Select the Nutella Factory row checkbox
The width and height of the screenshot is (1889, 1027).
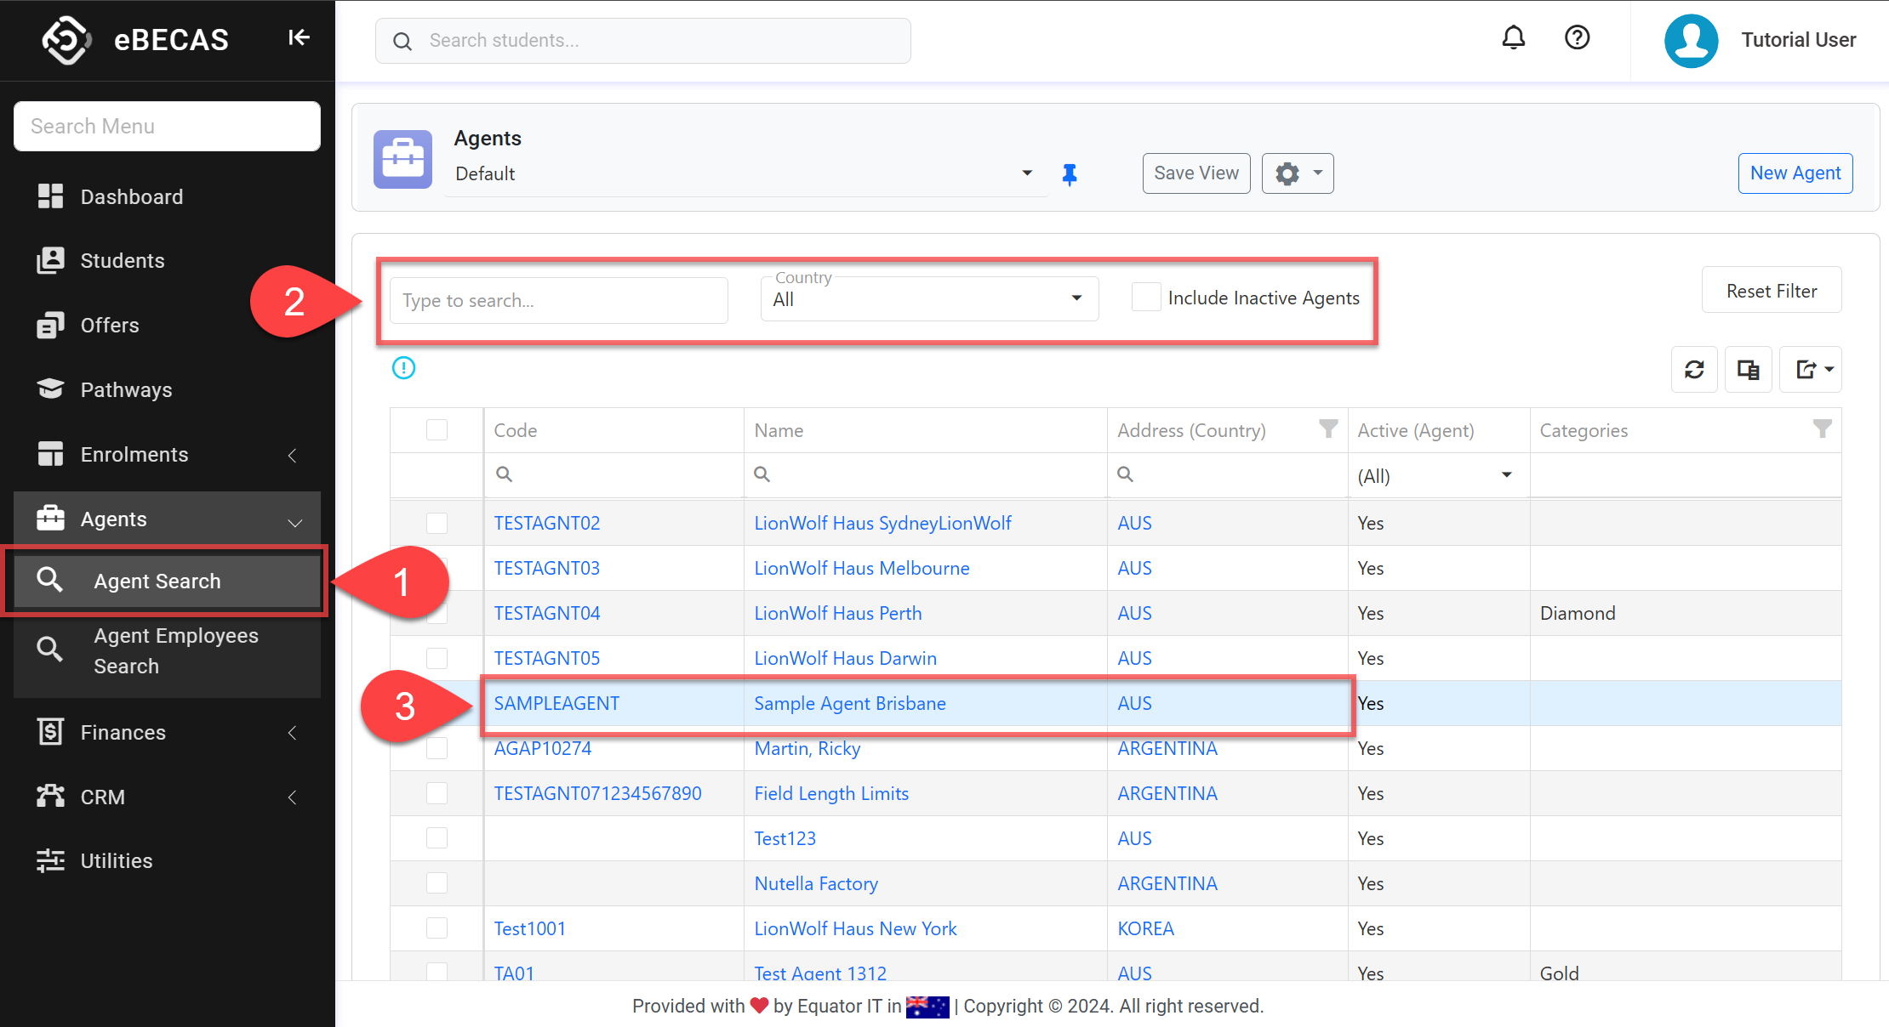(437, 883)
